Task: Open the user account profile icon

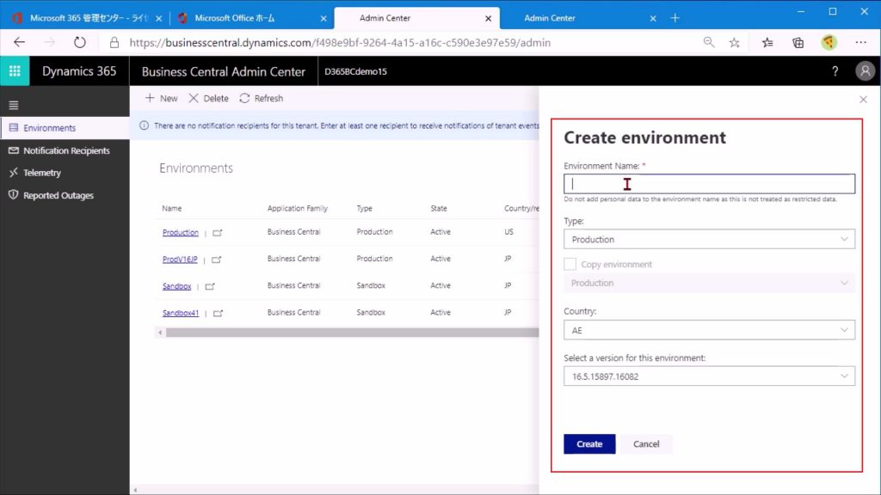Action: [x=865, y=71]
